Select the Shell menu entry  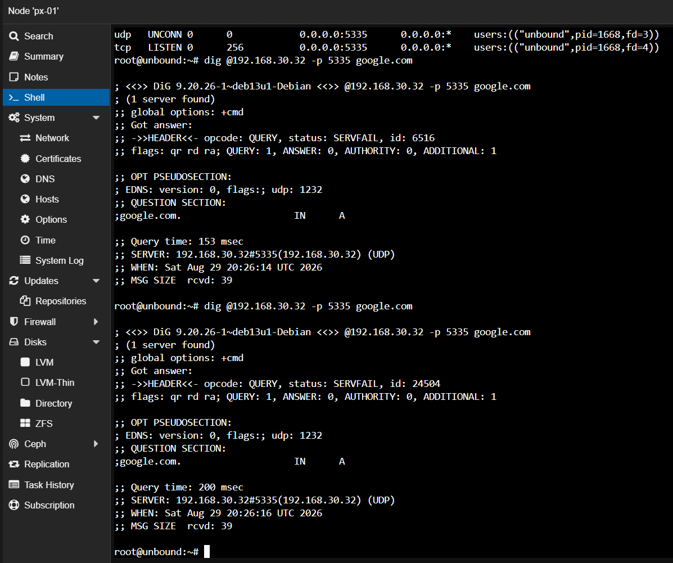coord(56,97)
